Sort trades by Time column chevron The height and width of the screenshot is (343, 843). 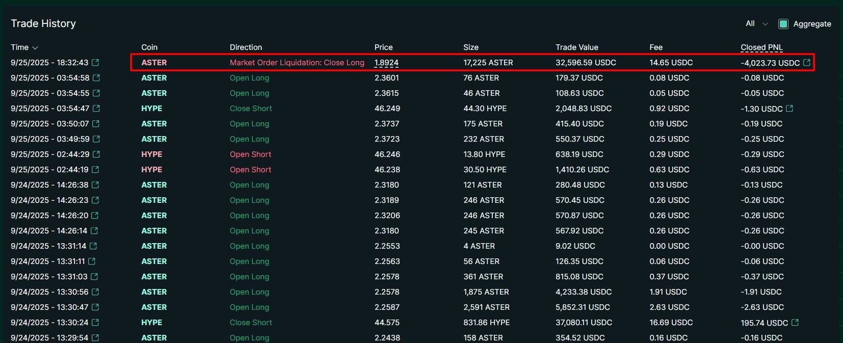tap(35, 48)
